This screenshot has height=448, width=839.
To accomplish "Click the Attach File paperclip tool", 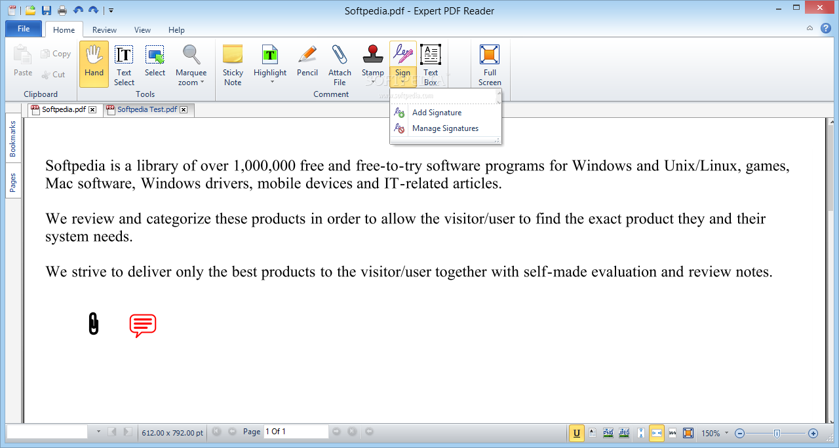I will tap(340, 64).
